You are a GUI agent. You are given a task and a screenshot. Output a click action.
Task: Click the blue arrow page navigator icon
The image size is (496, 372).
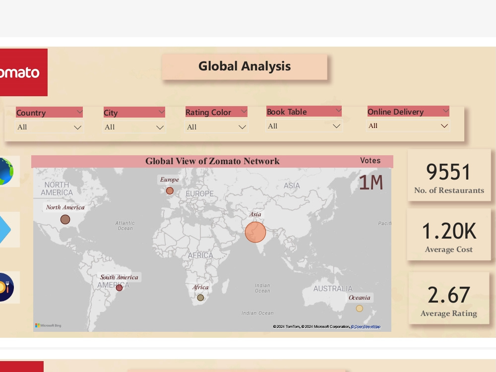tap(5, 229)
